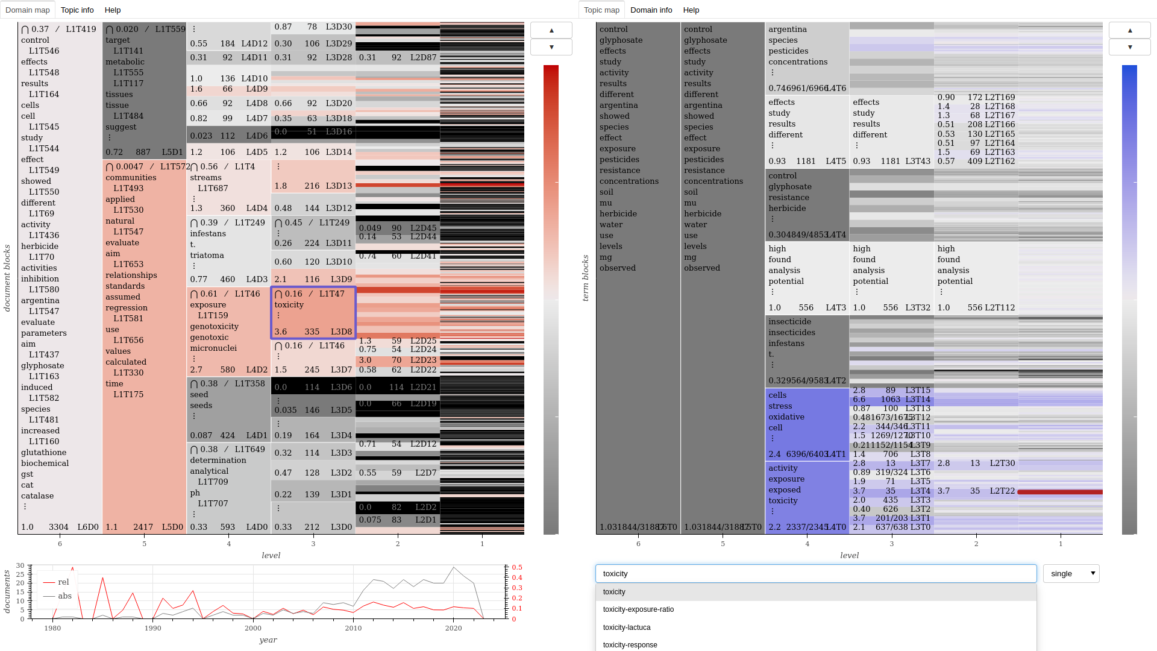Image resolution: width=1157 pixels, height=651 pixels.
Task: Click the down arrow button beside topic map
Action: pos(1129,47)
